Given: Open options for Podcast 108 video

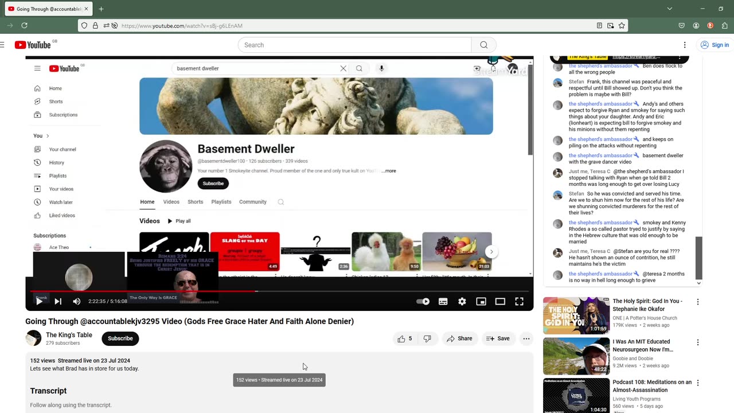Looking at the screenshot, I should click(x=698, y=383).
